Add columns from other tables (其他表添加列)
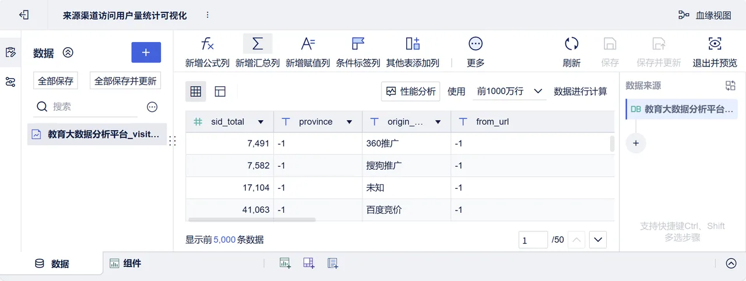The width and height of the screenshot is (746, 281). coord(413,51)
